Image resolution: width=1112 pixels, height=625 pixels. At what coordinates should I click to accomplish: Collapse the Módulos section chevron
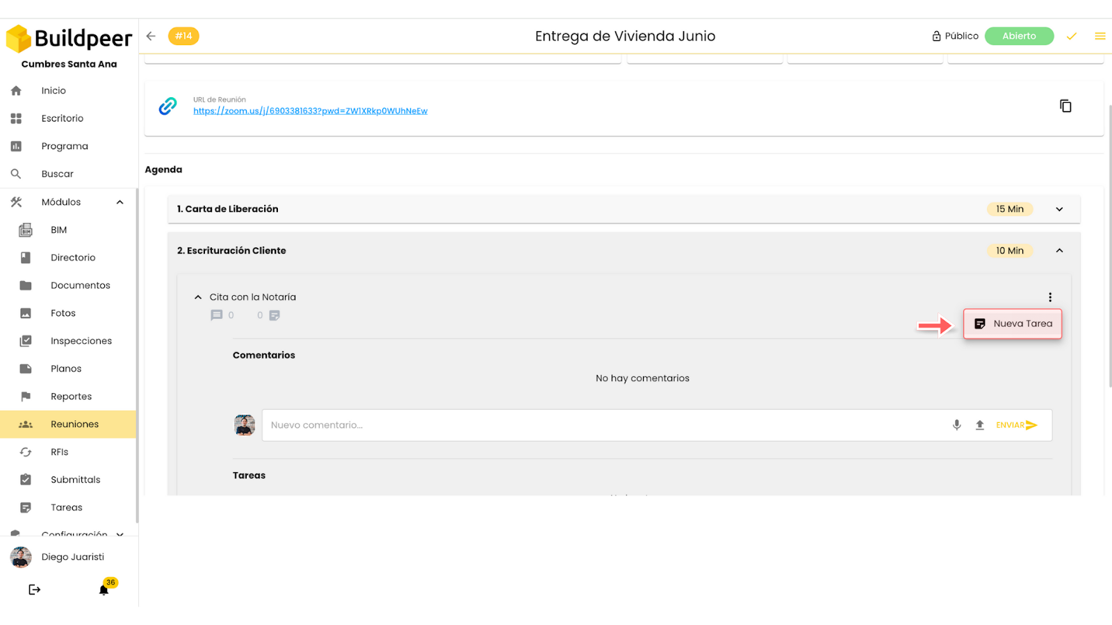click(120, 202)
